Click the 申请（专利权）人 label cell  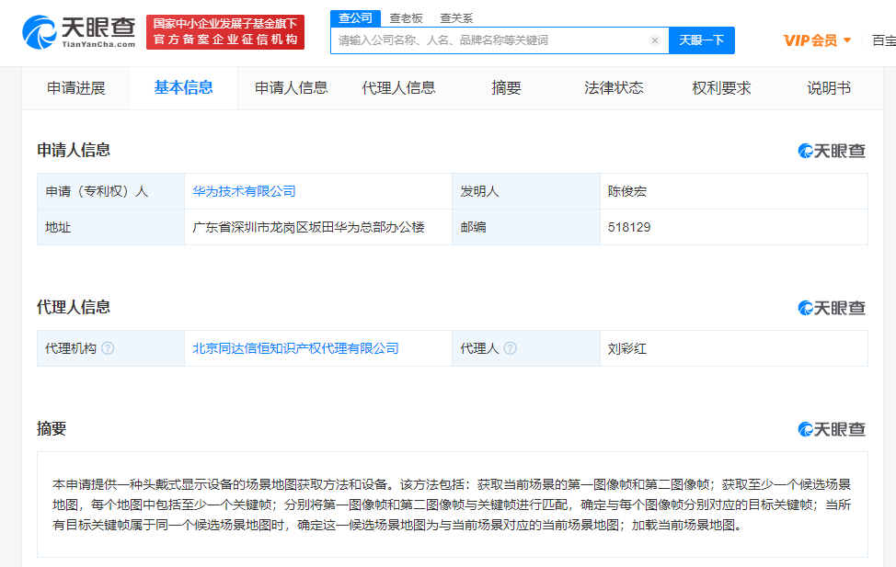(111, 191)
